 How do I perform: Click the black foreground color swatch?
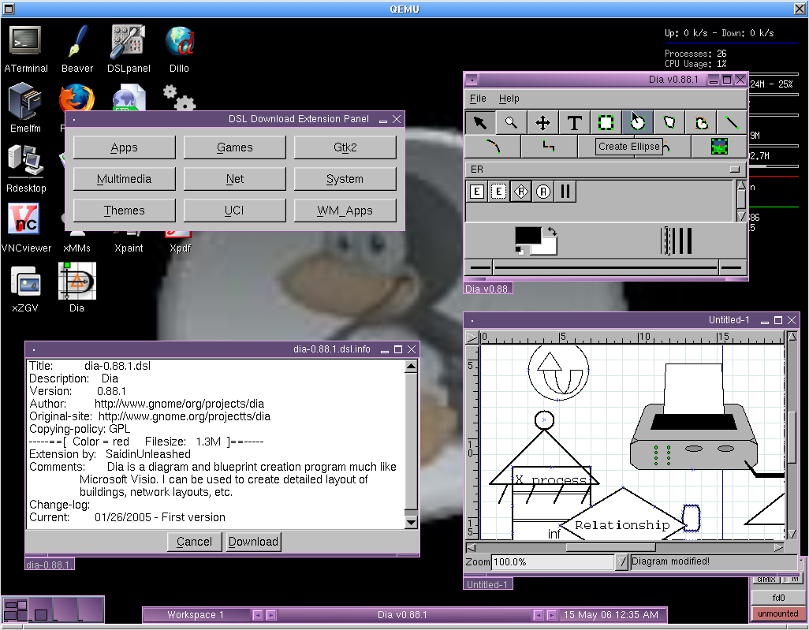pos(527,236)
